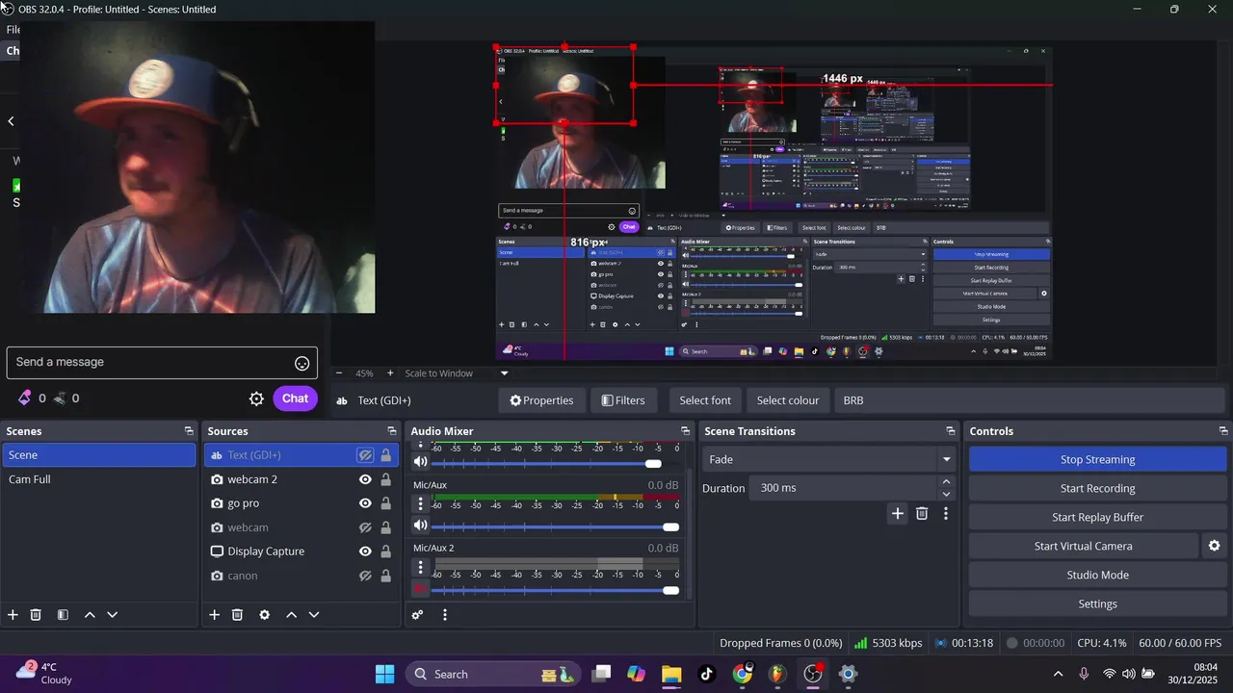
Task: Open the emoji picker in chat box
Action: [302, 363]
